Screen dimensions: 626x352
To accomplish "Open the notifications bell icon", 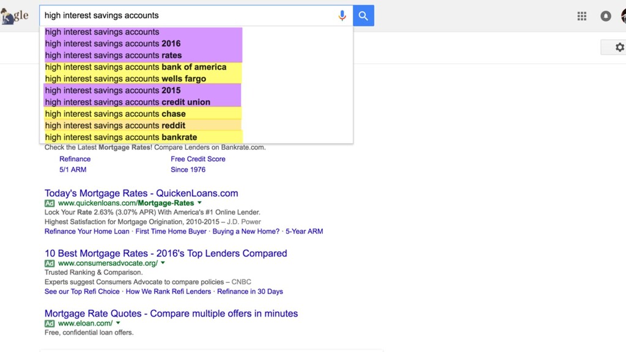I will coord(606,16).
